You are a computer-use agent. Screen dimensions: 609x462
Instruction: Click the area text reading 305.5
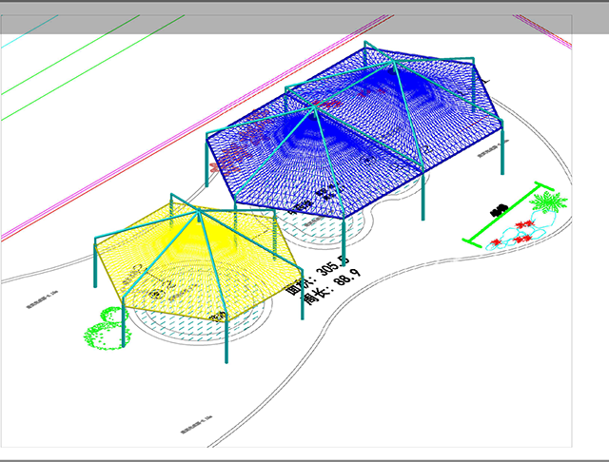click(x=317, y=275)
